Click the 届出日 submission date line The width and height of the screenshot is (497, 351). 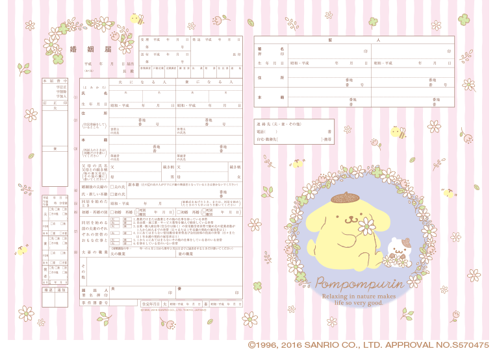pos(109,64)
